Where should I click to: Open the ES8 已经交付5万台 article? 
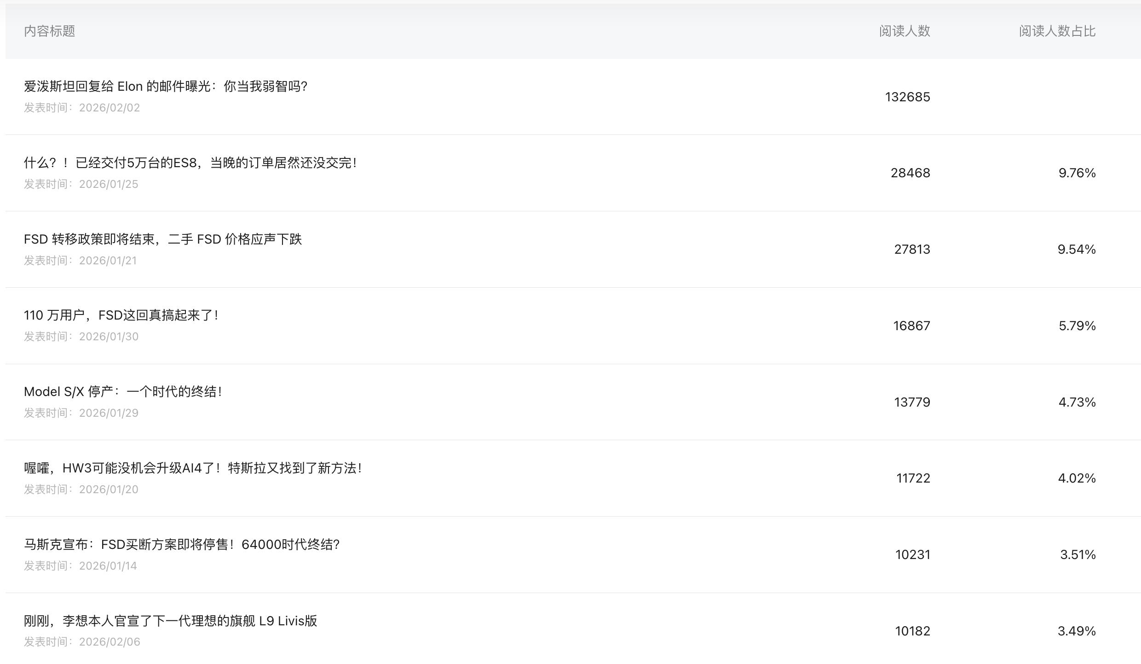click(x=190, y=163)
